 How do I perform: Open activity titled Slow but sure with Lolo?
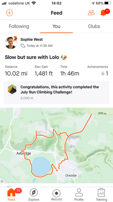coord(36,57)
